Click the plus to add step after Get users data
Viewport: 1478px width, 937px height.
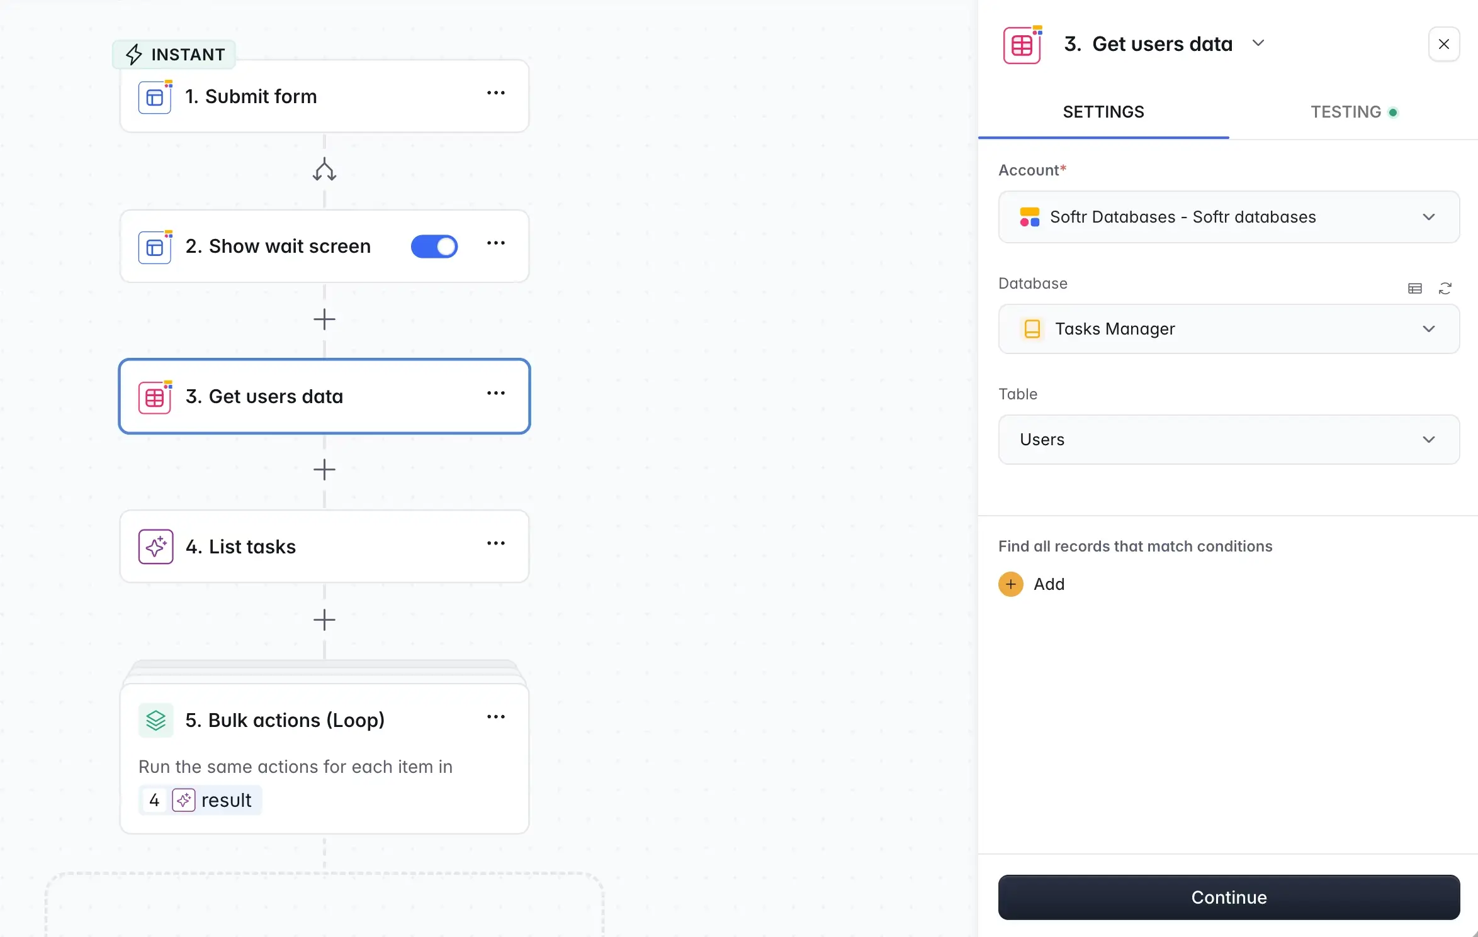(x=324, y=470)
